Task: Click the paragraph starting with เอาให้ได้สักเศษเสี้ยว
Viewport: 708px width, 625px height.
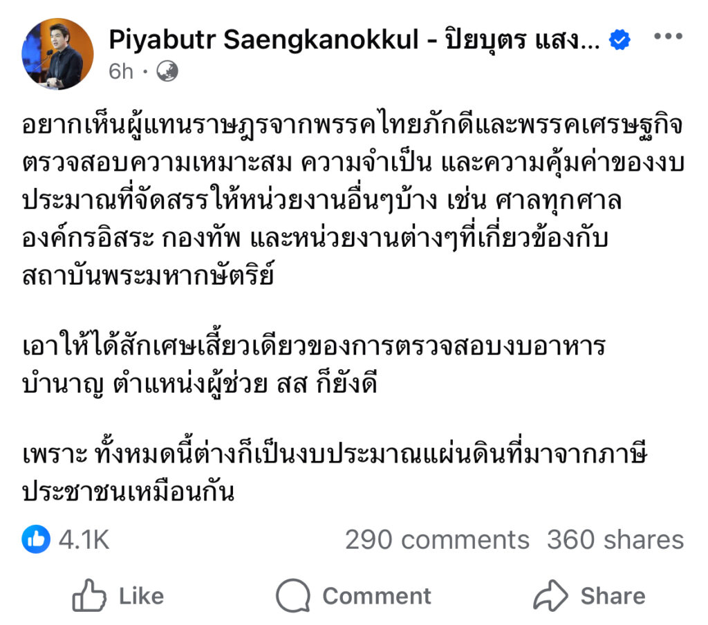Action: point(313,364)
